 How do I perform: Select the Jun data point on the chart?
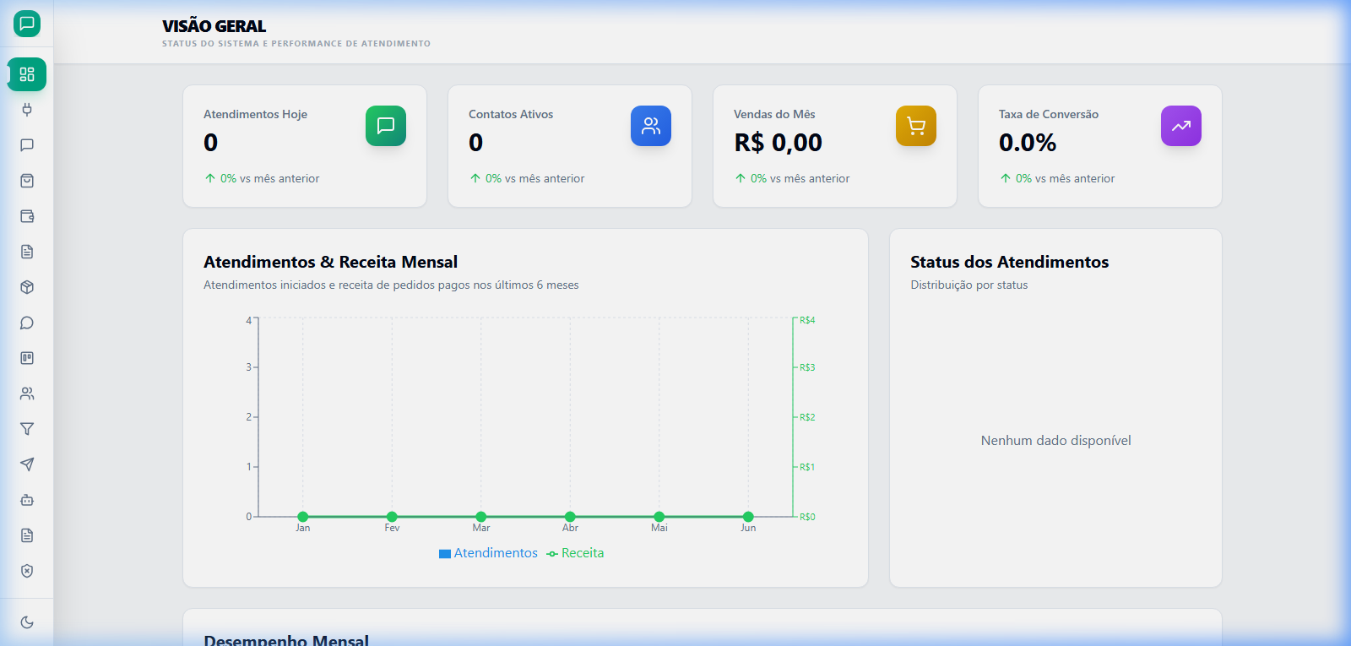coord(748,517)
